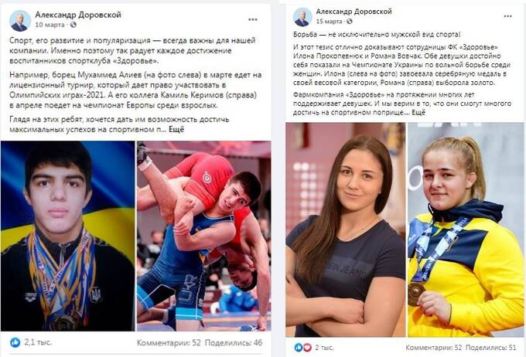Open the 15 марта timestamp link
Image resolution: width=526 pixels, height=357 pixels.
pyautogui.click(x=329, y=22)
